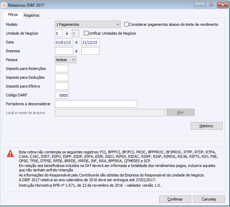This screenshot has width=230, height=207.
Task: Click the red warning triangle icon
Action: (x=10, y=153)
